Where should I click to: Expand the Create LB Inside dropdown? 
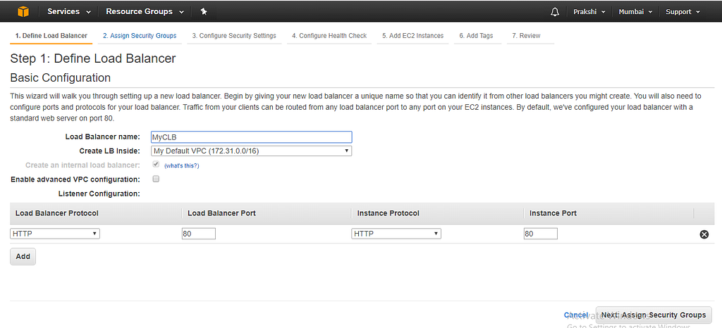pyautogui.click(x=252, y=151)
